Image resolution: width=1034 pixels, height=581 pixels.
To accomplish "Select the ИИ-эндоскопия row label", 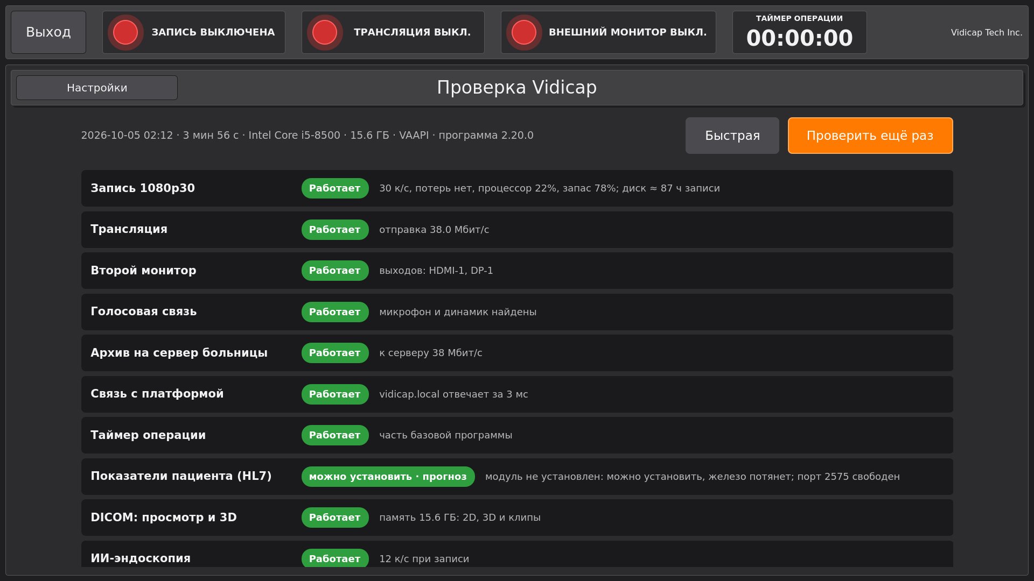I will pyautogui.click(x=141, y=558).
